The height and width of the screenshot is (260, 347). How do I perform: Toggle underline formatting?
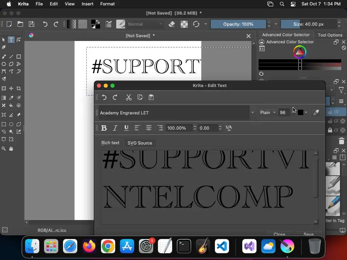click(x=126, y=128)
